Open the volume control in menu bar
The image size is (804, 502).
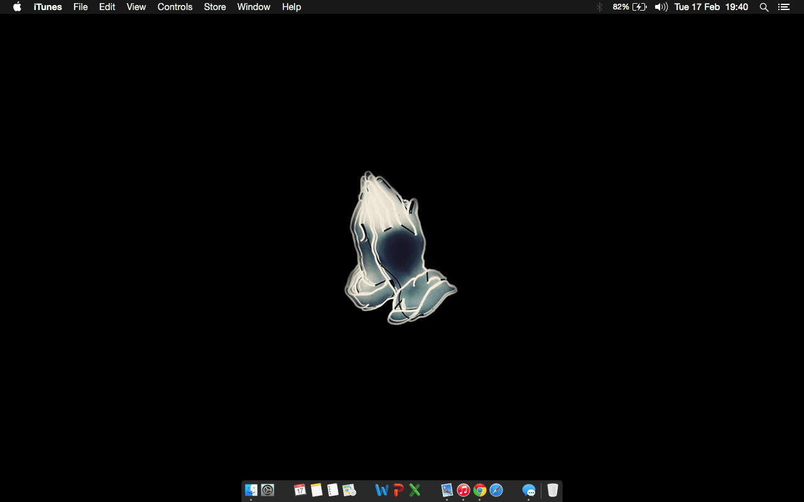661,7
